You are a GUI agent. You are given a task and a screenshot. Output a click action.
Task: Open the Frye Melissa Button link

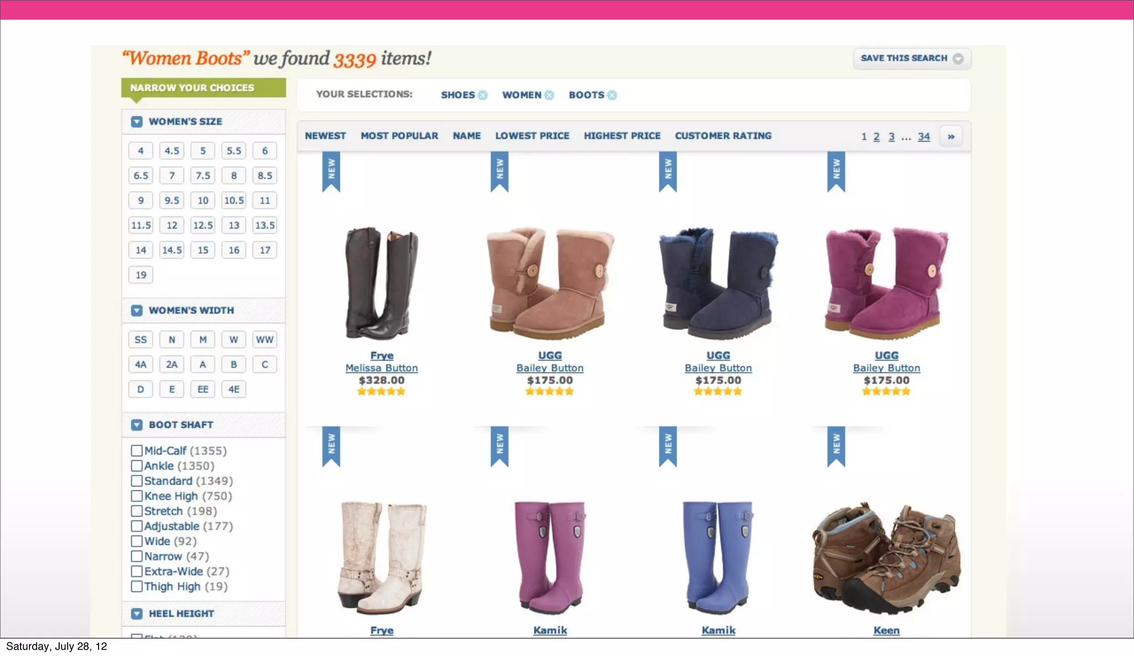[382, 368]
